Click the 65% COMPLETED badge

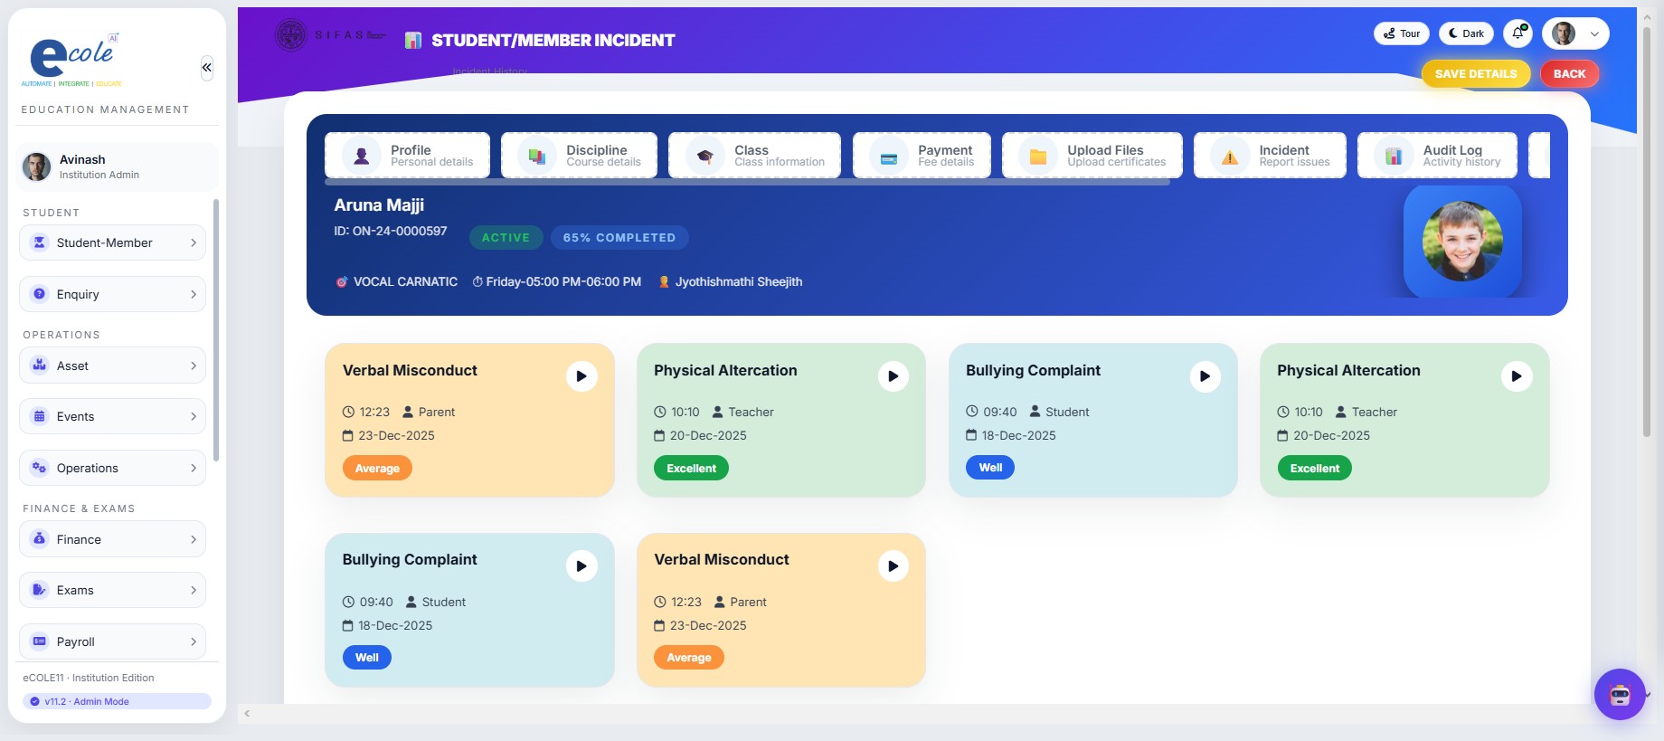point(619,238)
